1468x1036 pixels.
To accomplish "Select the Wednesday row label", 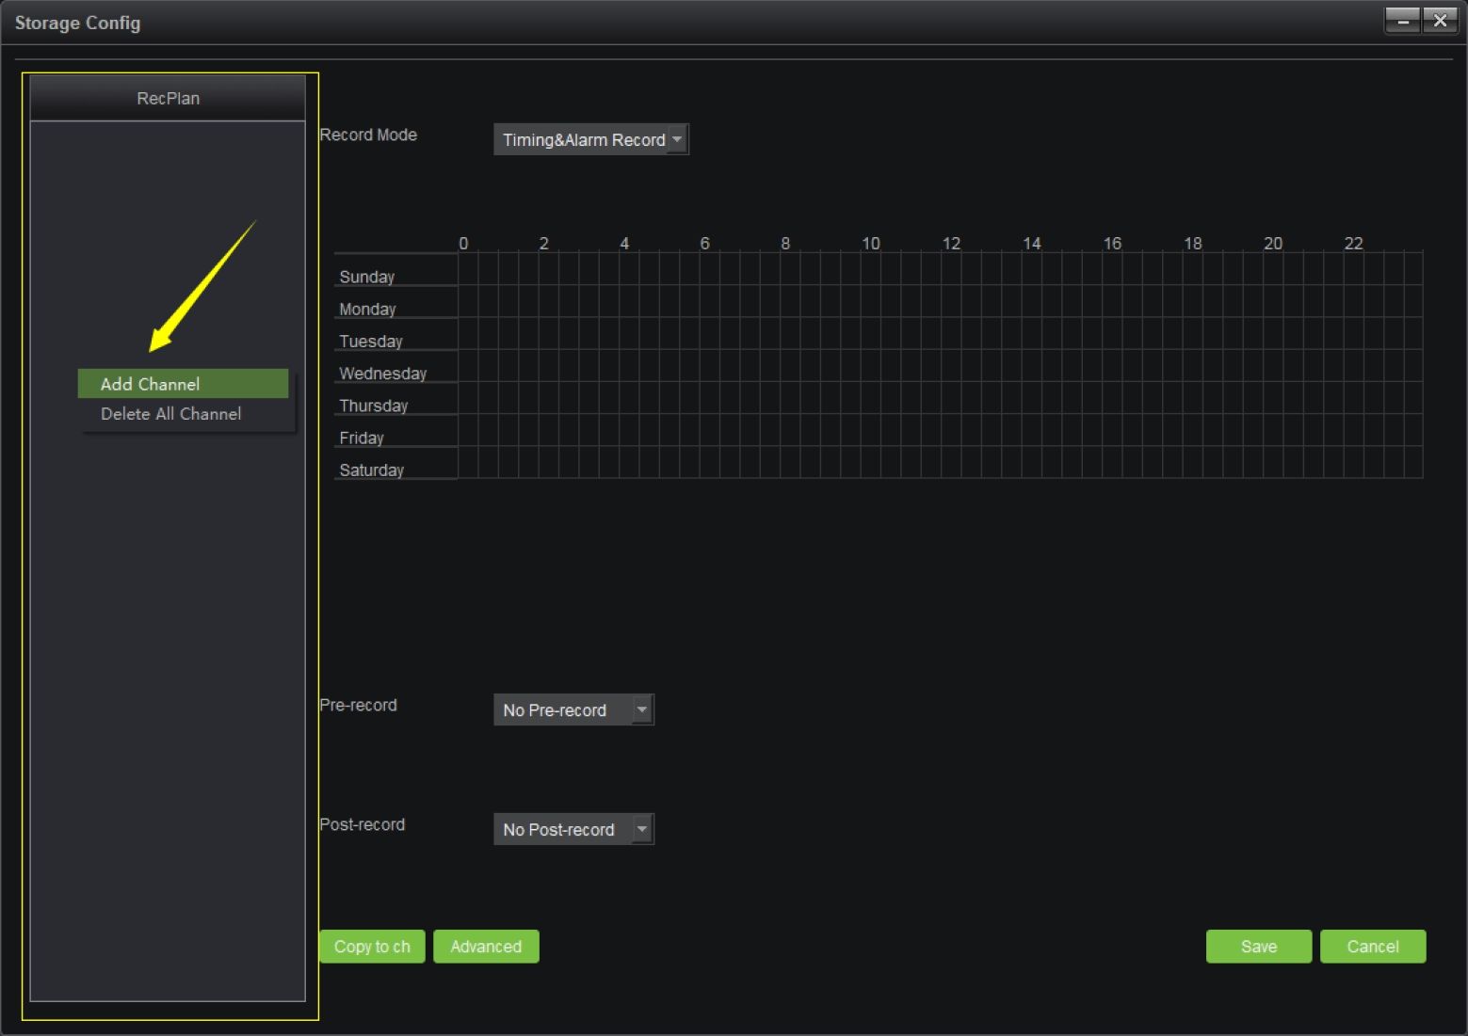I will (x=382, y=374).
